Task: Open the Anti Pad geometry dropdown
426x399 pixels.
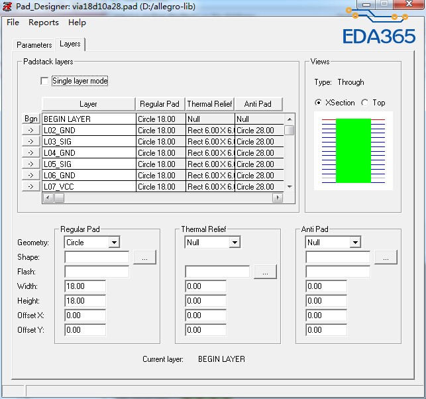Action: (355, 242)
